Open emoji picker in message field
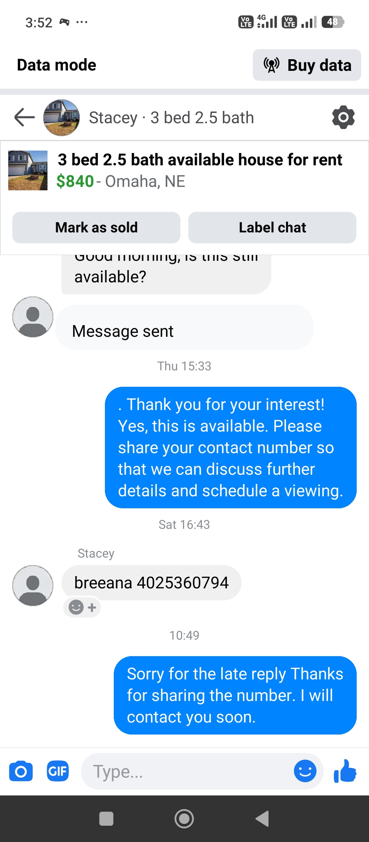 tap(305, 771)
